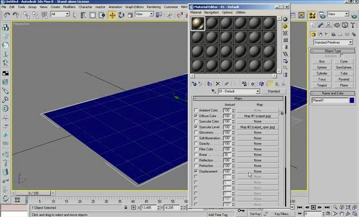Open the Material Editor toolbar icon
Screen dimensions: 359x217
(x=312, y=15)
